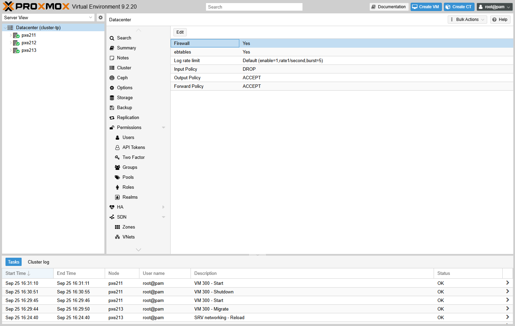
Task: Open the root@pam user menu
Action: point(494,7)
